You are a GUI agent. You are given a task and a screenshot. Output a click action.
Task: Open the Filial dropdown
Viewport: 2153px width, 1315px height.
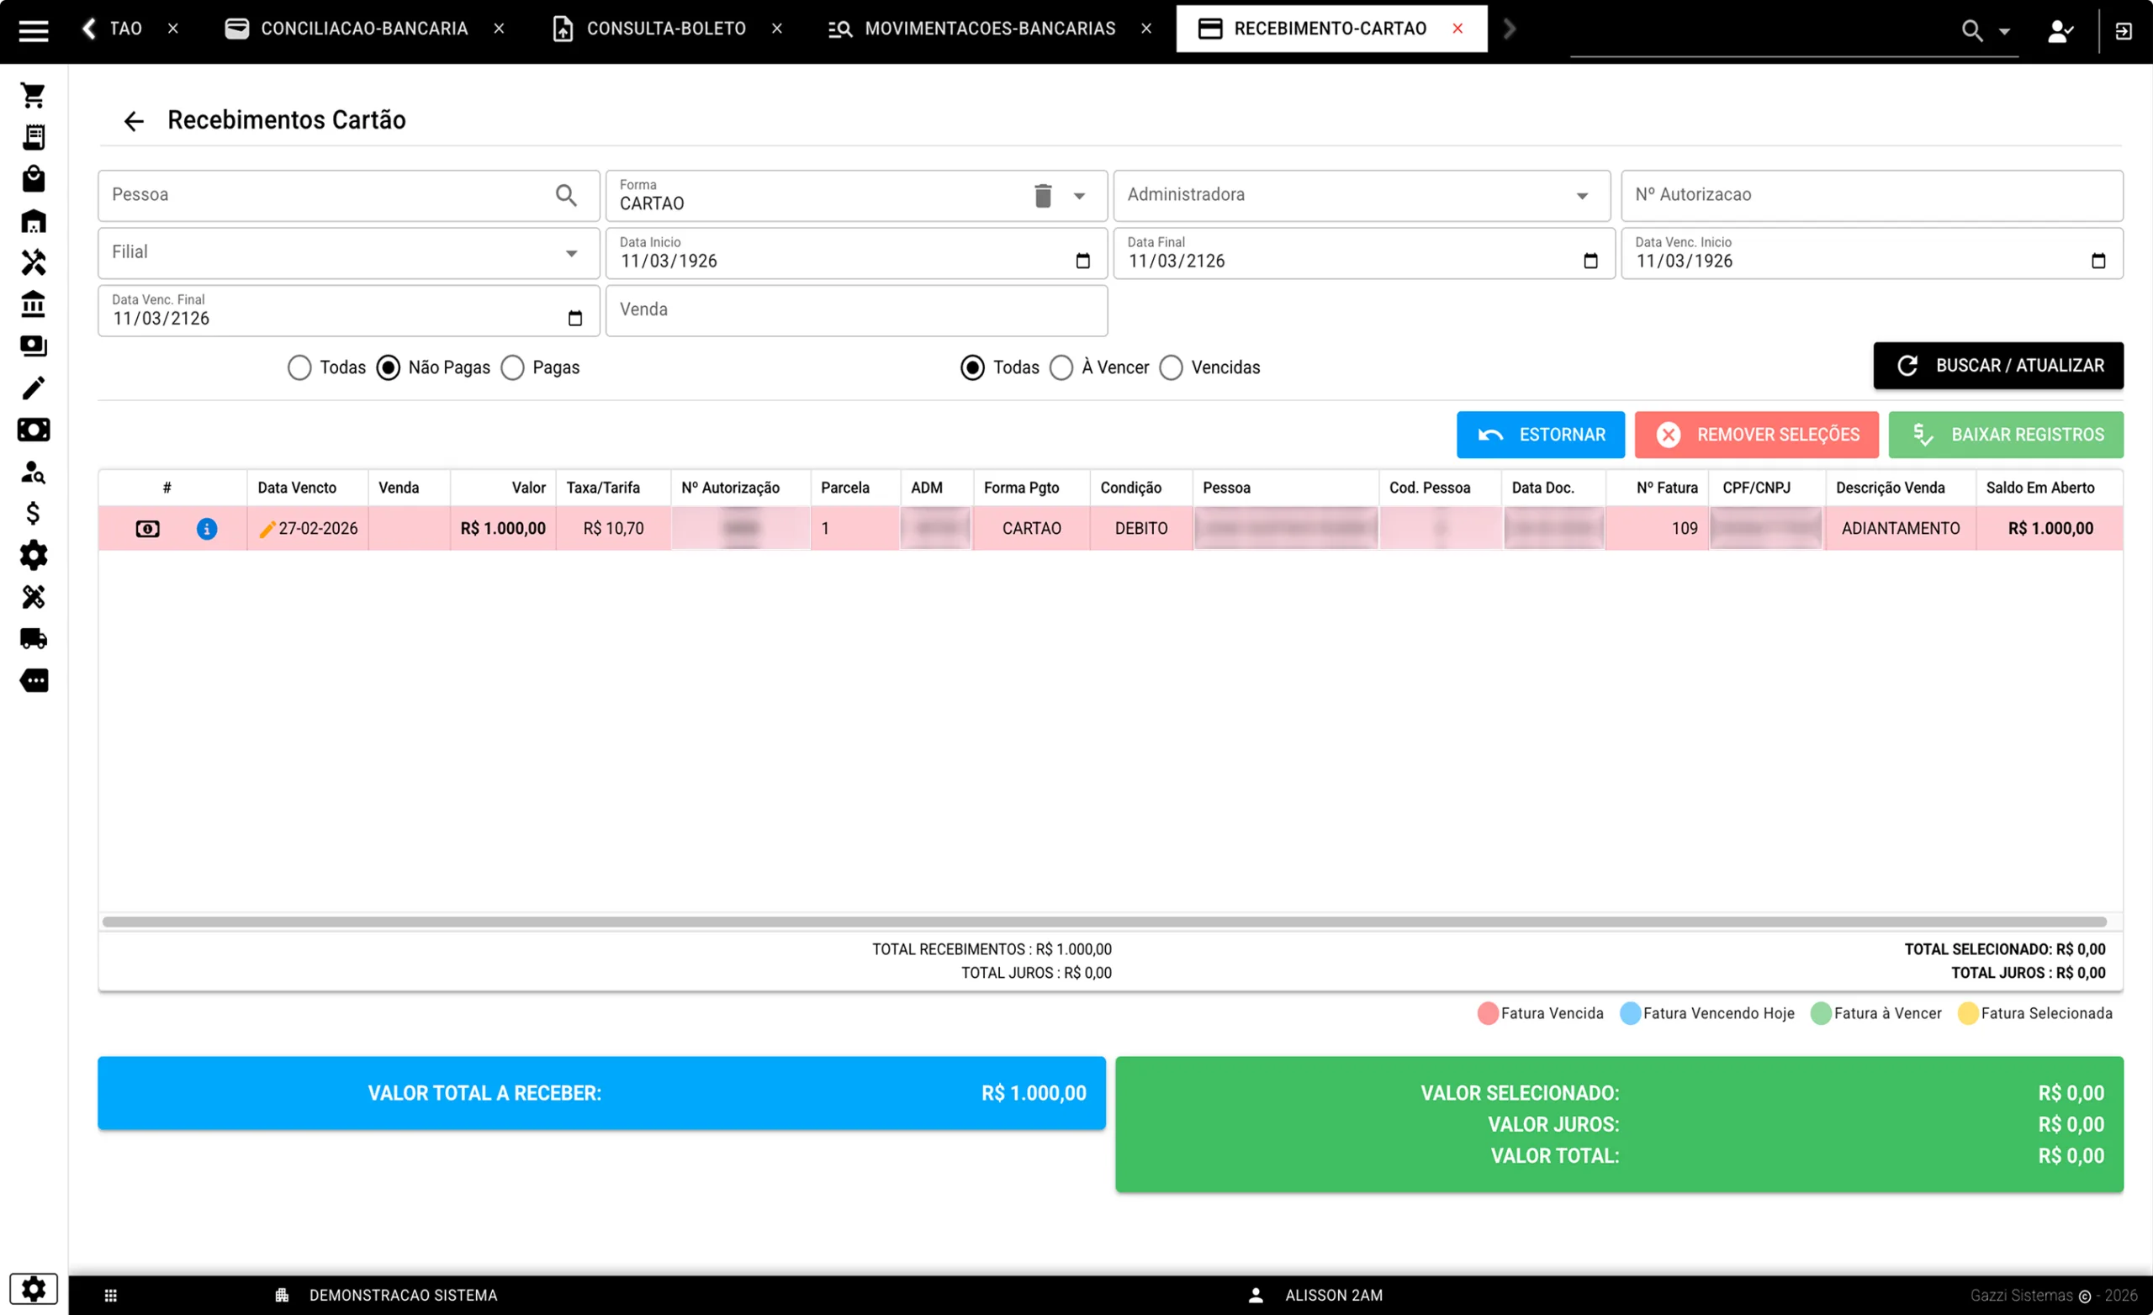(570, 253)
